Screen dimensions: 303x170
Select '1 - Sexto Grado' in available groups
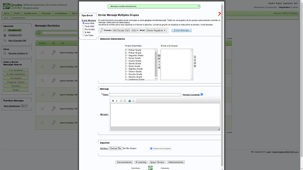point(133,66)
